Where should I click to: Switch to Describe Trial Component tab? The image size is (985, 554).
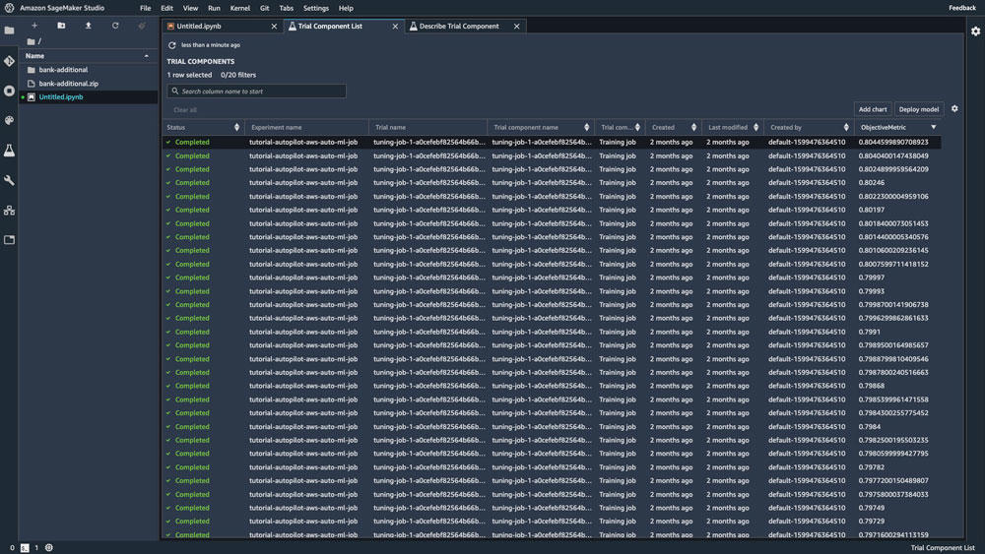(464, 27)
